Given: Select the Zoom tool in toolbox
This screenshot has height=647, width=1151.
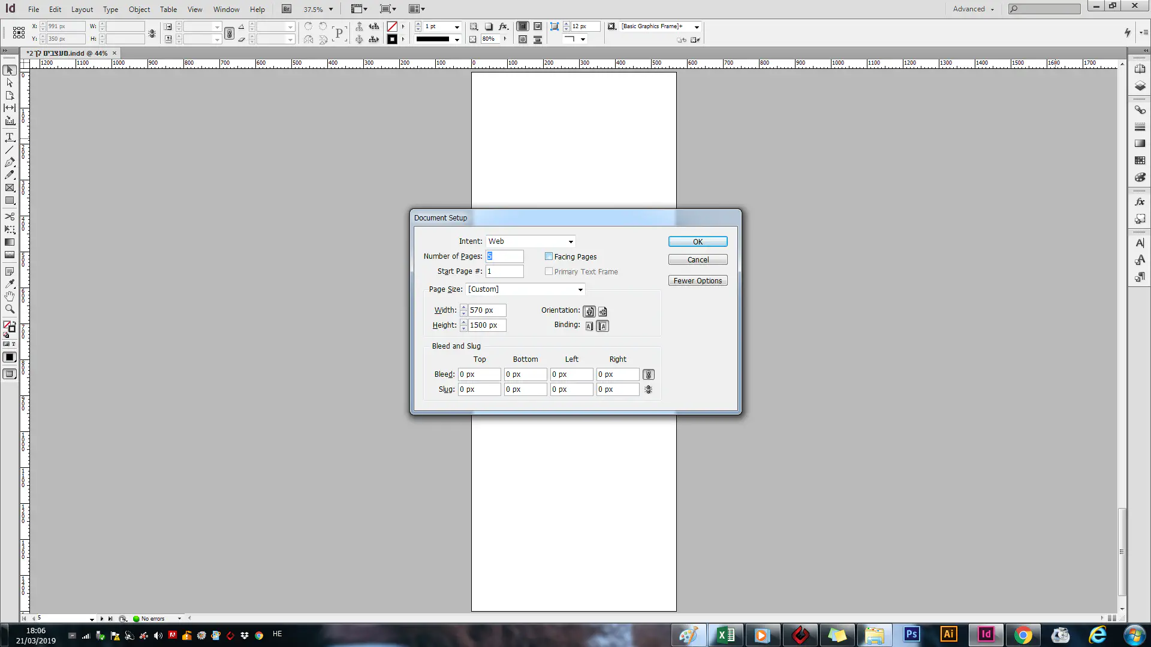Looking at the screenshot, I should point(10,309).
